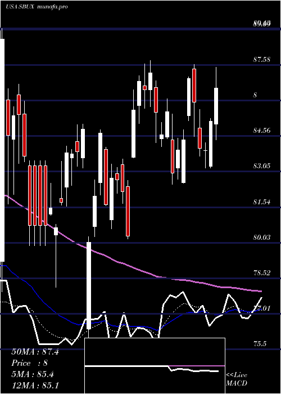
Task: Select the 80.03 price axis label
Action: click(x=262, y=237)
